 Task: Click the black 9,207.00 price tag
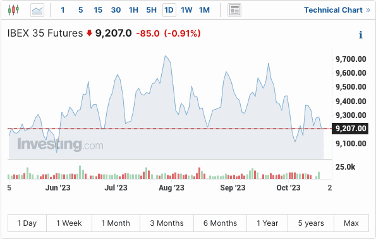coord(350,129)
